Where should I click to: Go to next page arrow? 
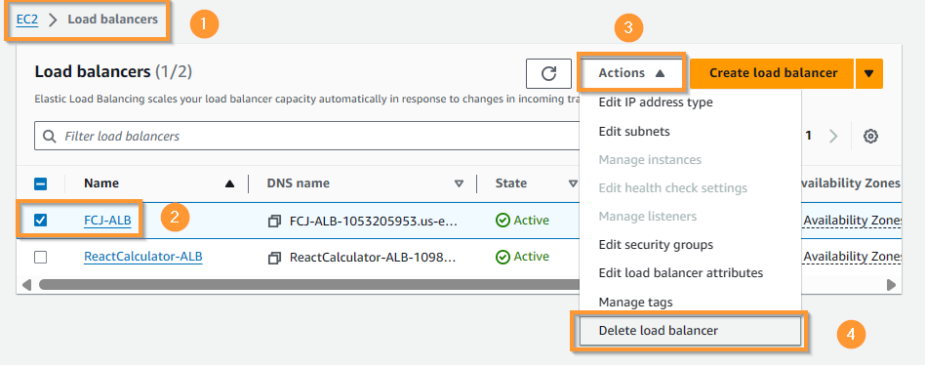tap(833, 137)
